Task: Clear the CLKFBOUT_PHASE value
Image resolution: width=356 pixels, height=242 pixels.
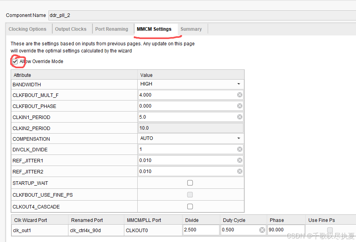Action: click(240, 106)
